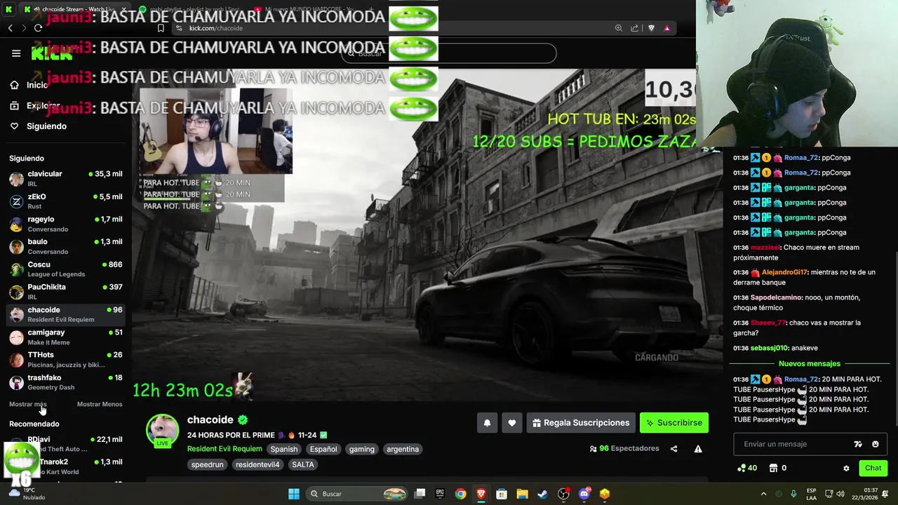The width and height of the screenshot is (898, 505).
Task: Reload the page in browser
Action: point(38,28)
